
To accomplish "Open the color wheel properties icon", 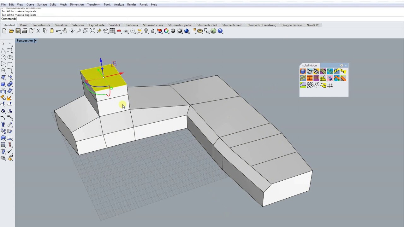I will [166, 31].
